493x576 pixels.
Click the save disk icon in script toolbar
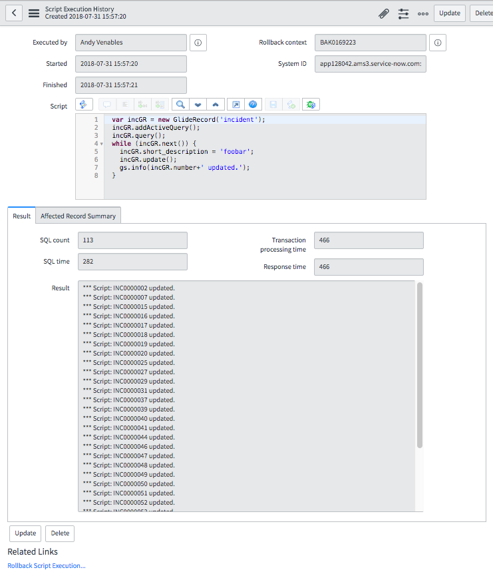273,105
